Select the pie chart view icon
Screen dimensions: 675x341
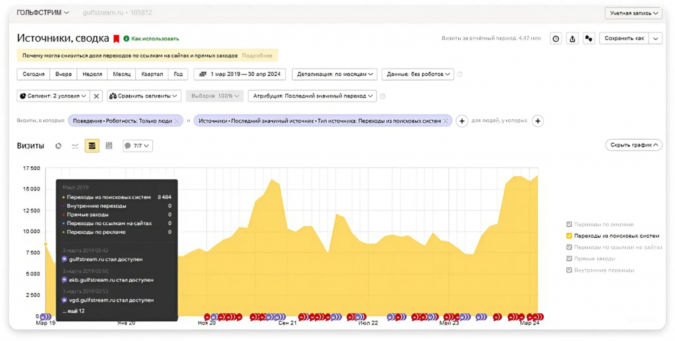coord(59,146)
